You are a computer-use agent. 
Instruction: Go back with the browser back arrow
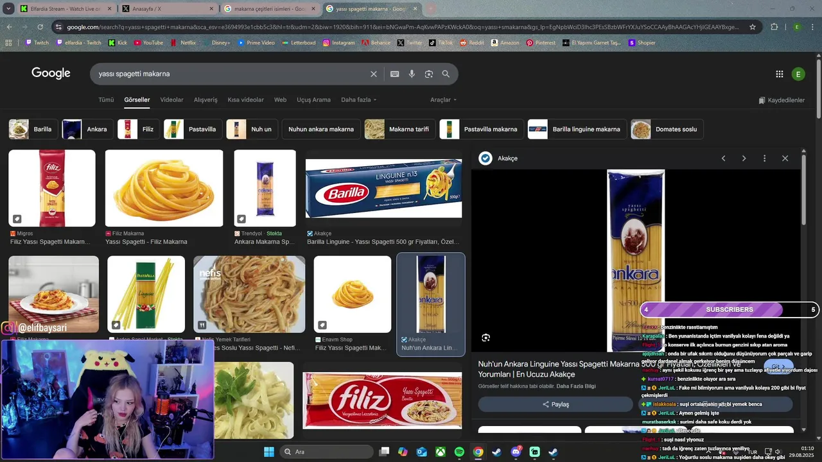9,27
